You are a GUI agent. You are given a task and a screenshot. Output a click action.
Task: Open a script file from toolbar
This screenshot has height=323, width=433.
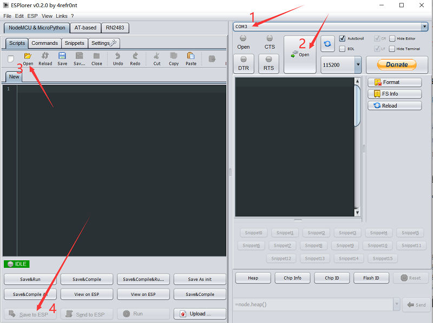click(28, 59)
